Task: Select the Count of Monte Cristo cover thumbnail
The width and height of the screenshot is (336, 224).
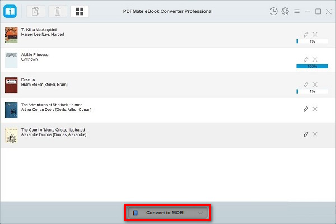Action: click(x=11, y=136)
